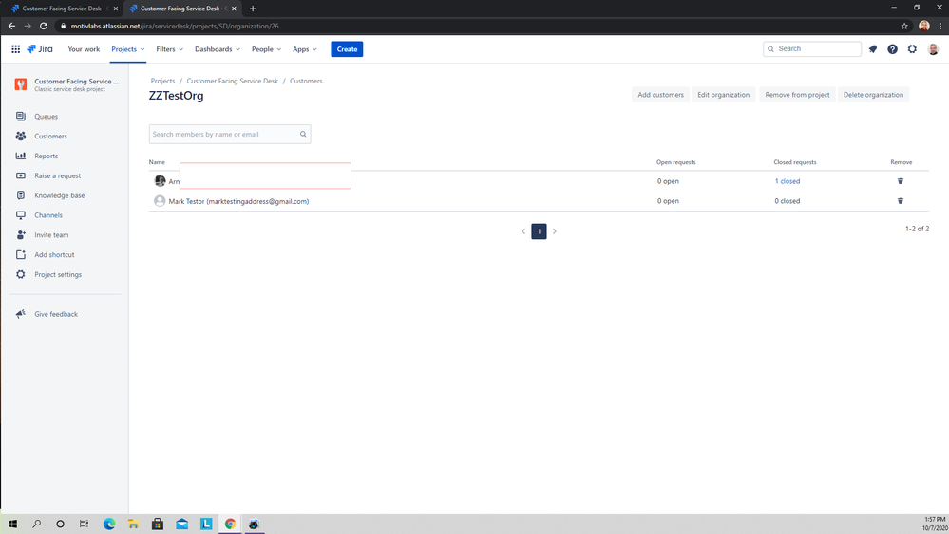The height and width of the screenshot is (534, 949).
Task: Click the Create button
Action: [x=347, y=49]
